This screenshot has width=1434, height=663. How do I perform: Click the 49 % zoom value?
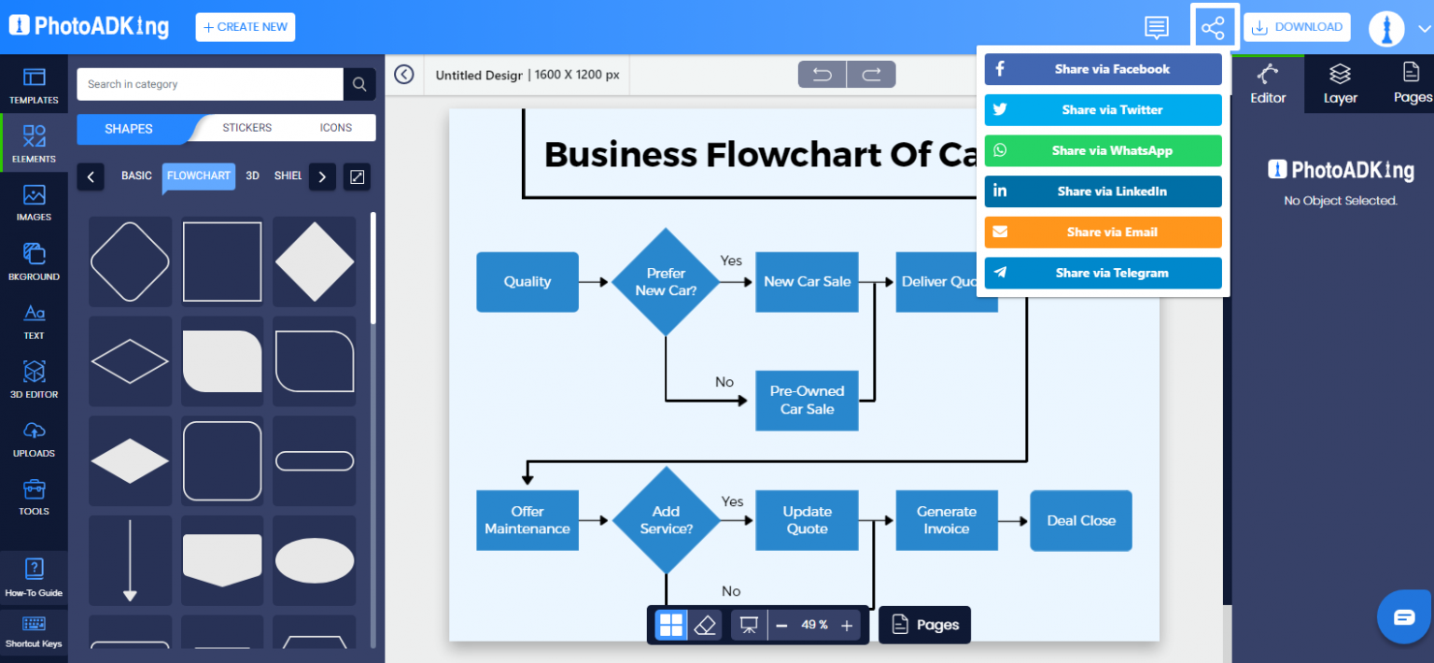[814, 626]
